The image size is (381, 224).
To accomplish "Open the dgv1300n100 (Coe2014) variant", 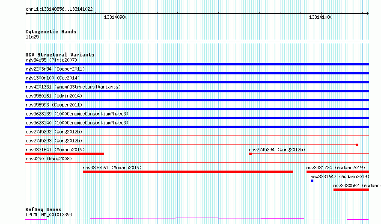I will tap(53, 78).
